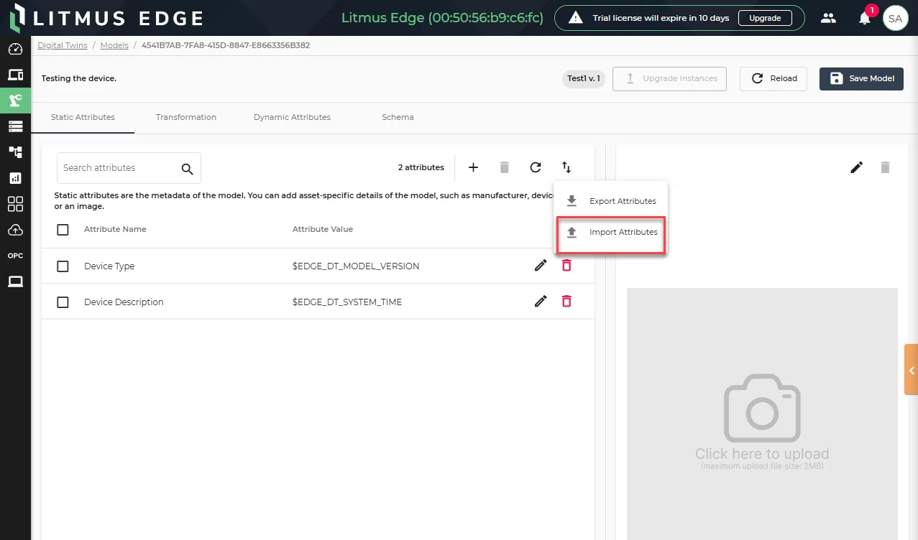
Task: Open the users group icon in header
Action: click(x=829, y=18)
